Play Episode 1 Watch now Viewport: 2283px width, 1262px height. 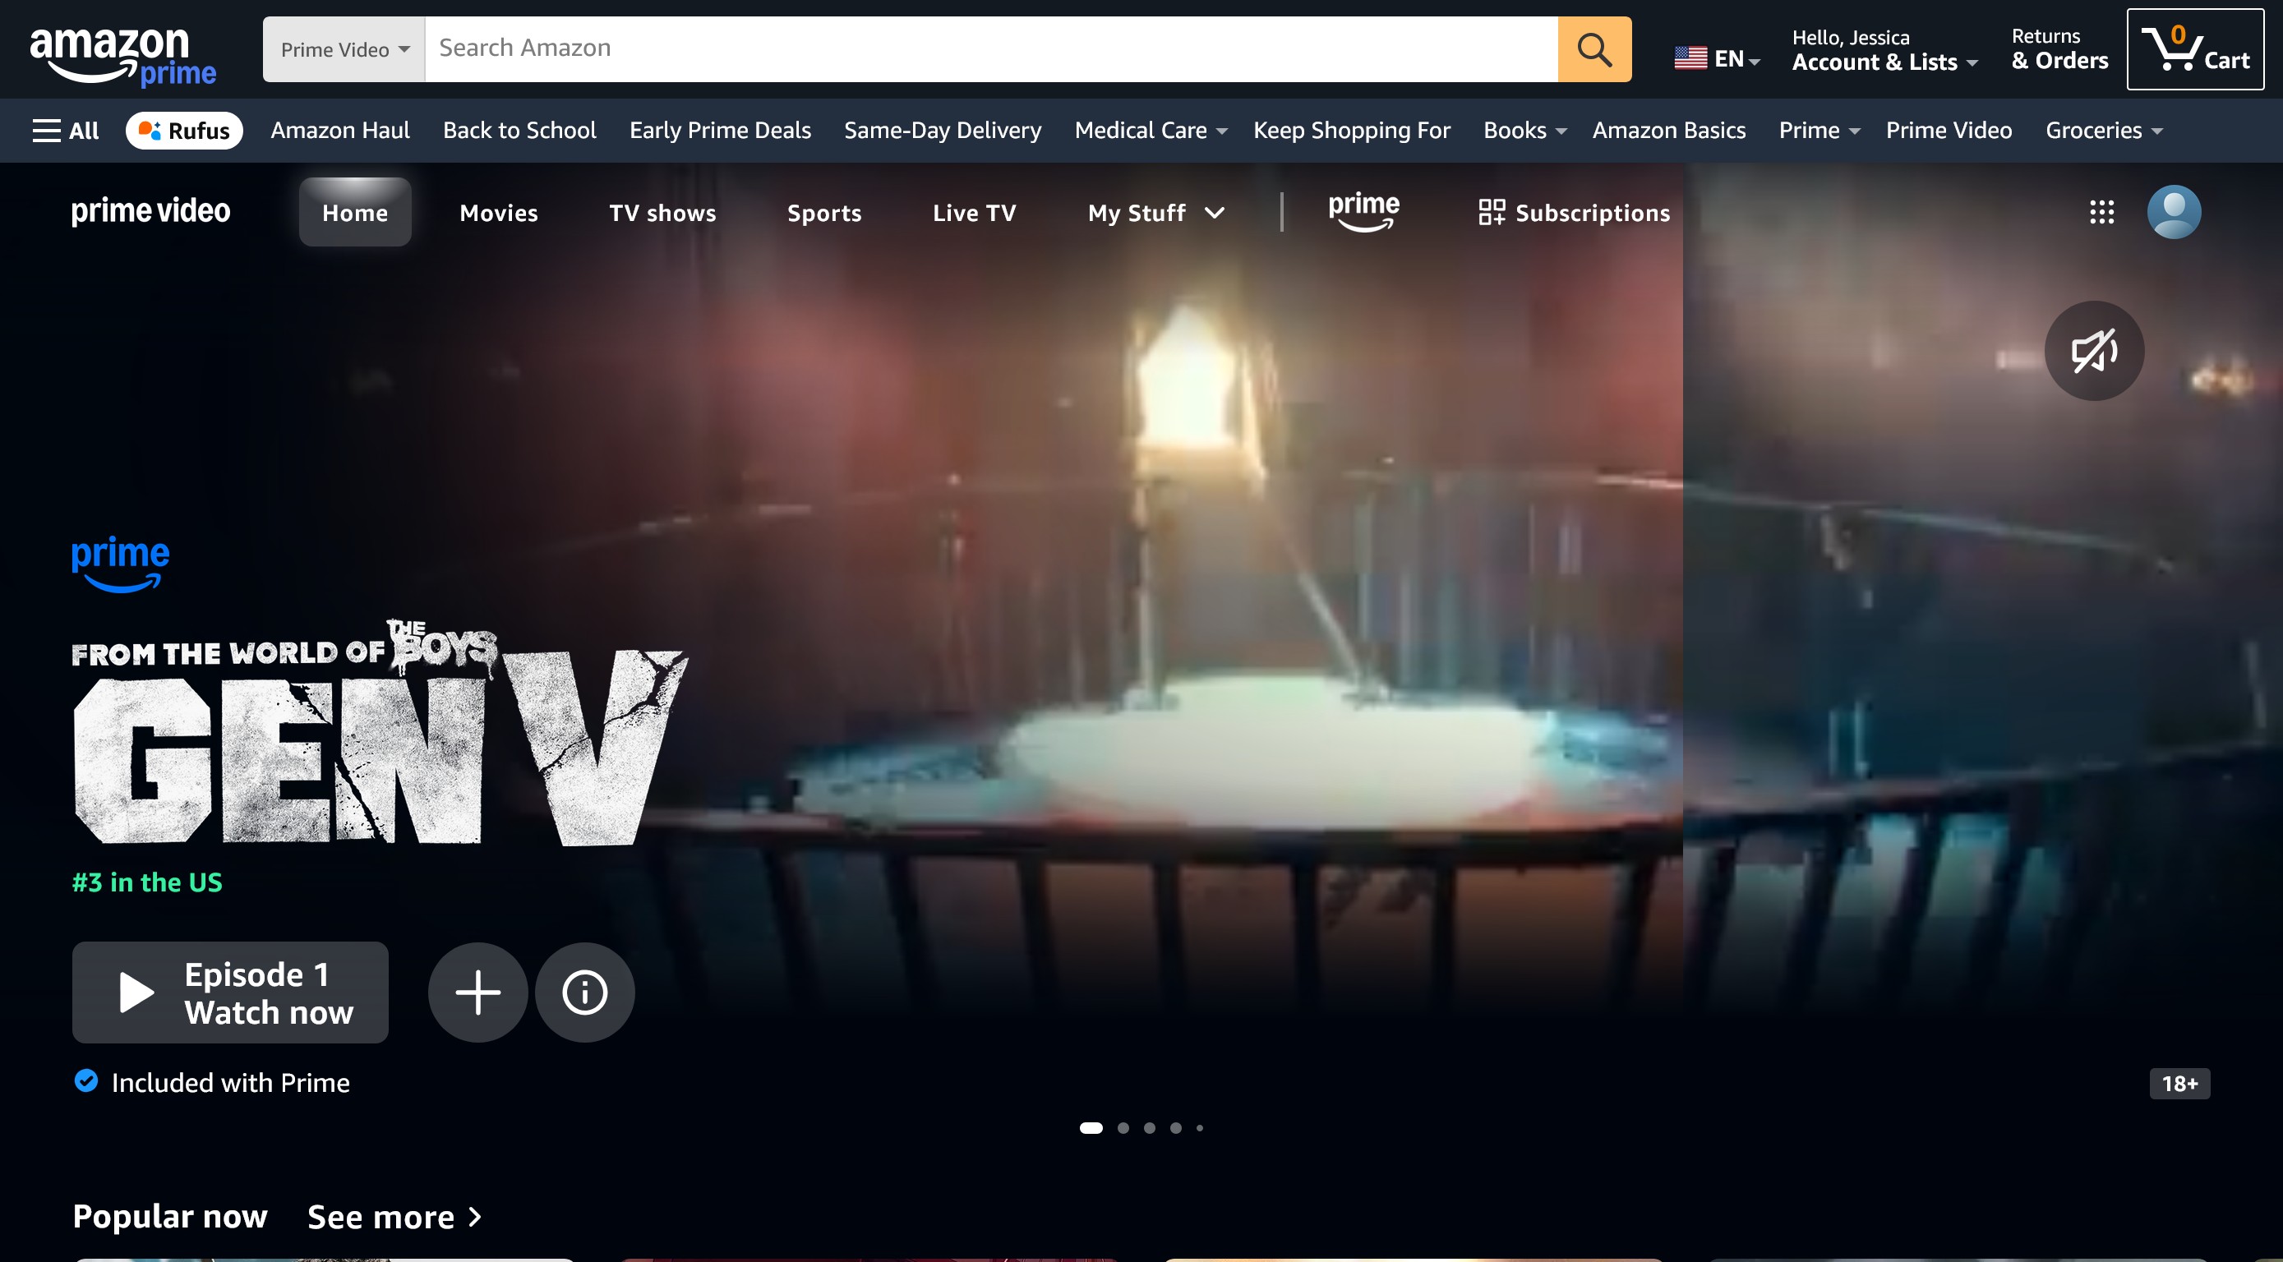230,992
